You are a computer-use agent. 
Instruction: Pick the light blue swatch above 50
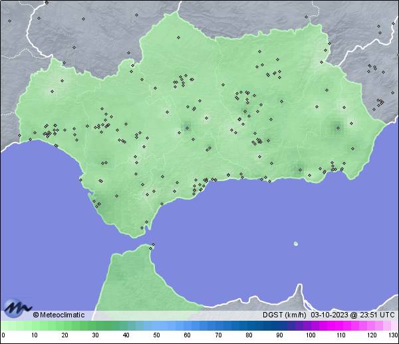[156, 325]
